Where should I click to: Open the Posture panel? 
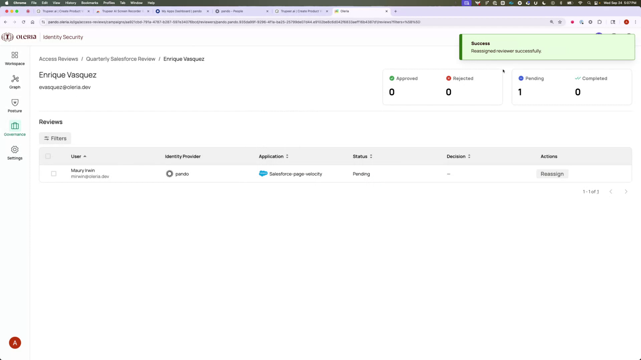tap(14, 105)
